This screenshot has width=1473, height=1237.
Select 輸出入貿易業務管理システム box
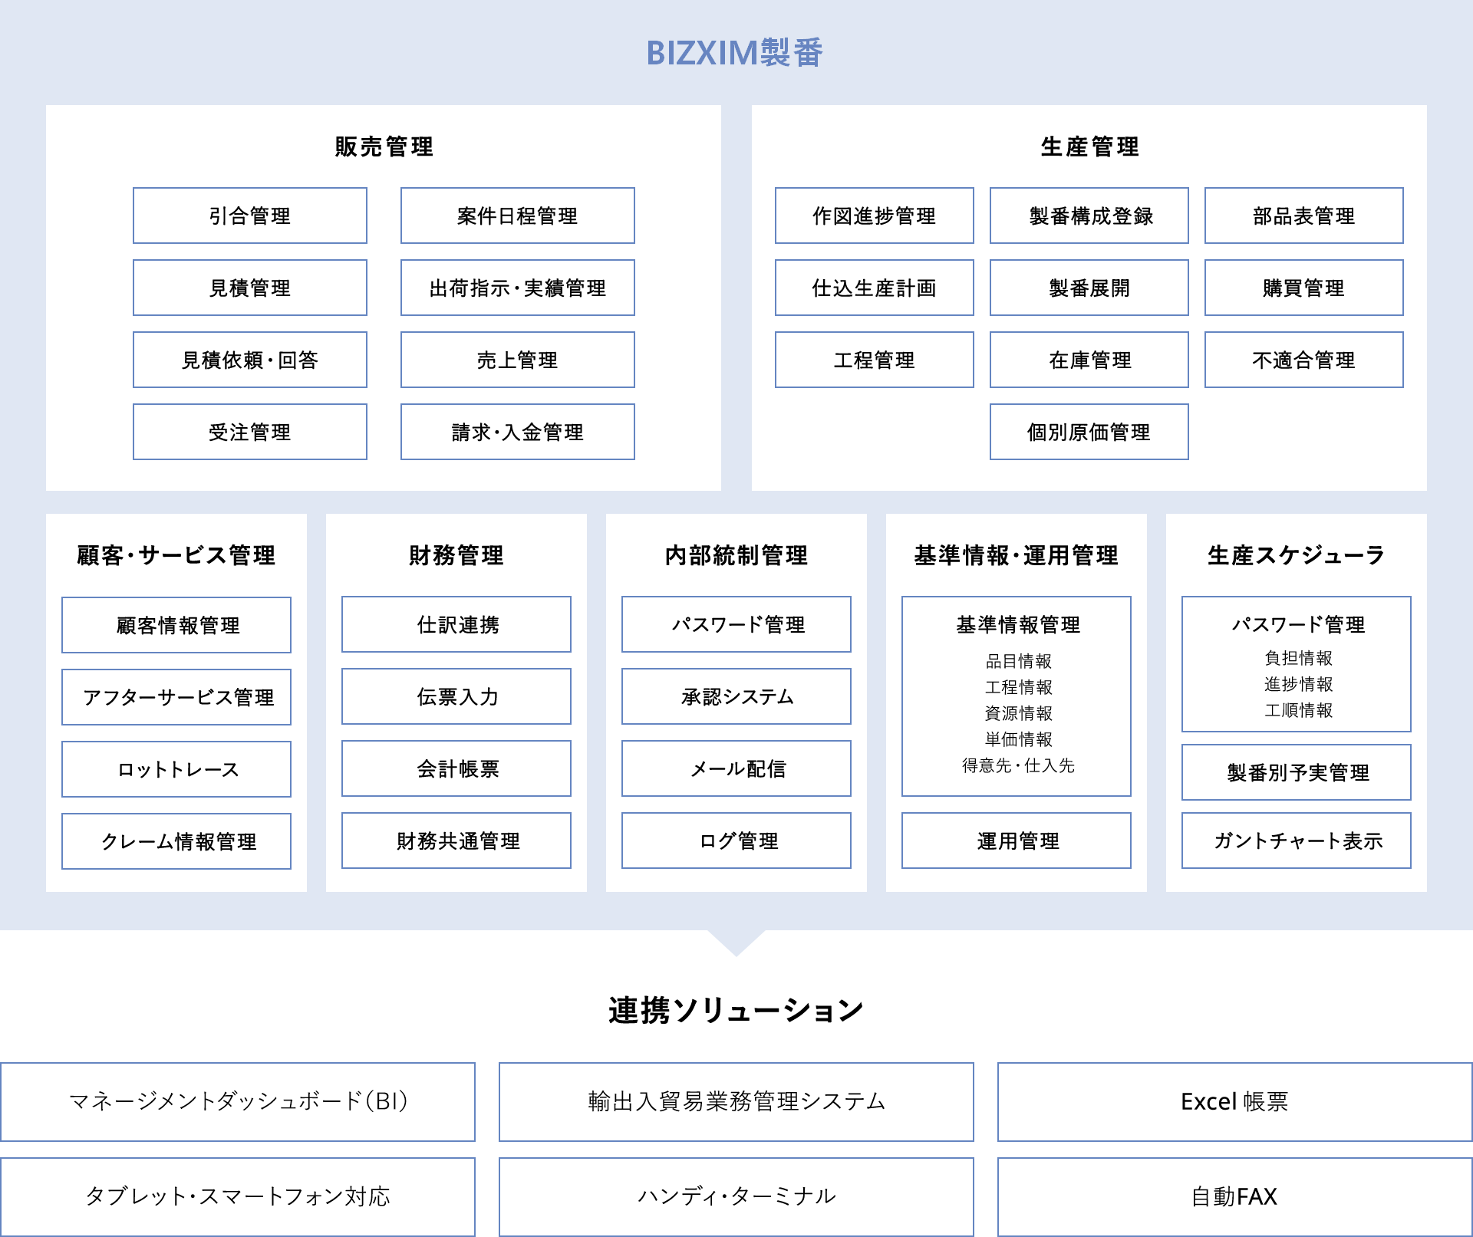click(736, 1102)
